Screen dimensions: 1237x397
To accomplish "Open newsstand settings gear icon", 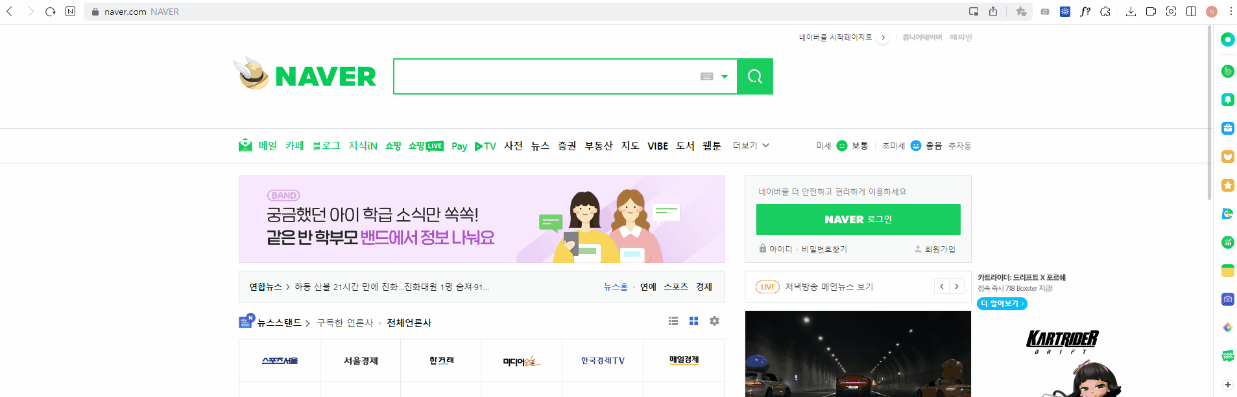I will pos(714,321).
